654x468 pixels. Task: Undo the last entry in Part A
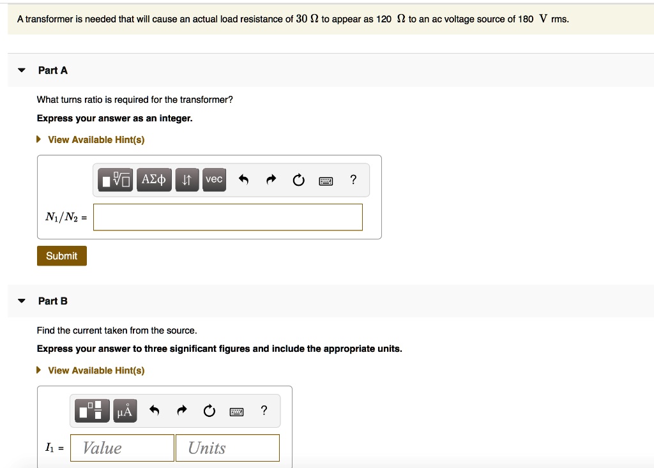point(243,179)
